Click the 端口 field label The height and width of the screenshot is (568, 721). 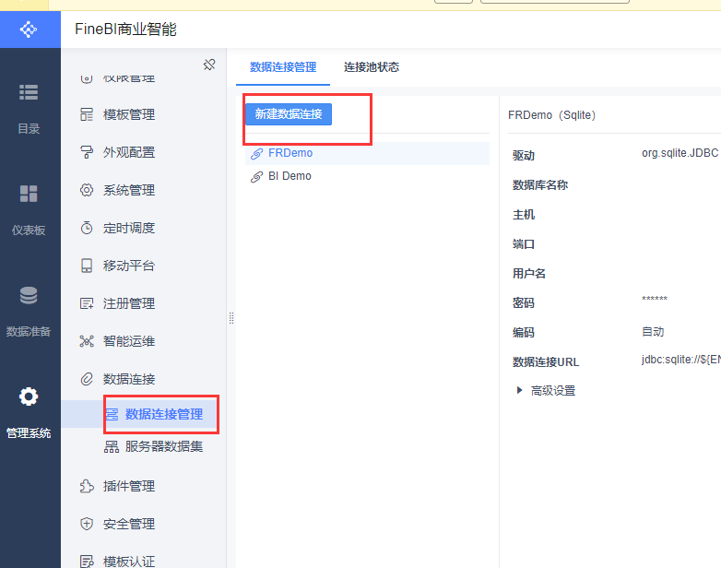click(524, 244)
